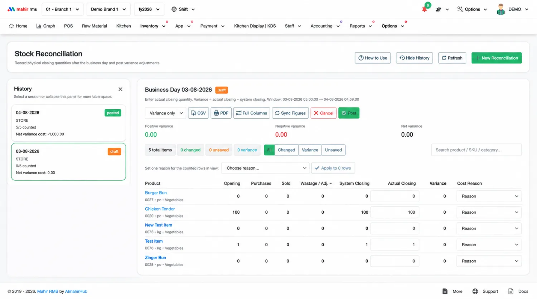The height and width of the screenshot is (299, 537).
Task: Click the Actual Closing field for Chicken Tender
Action: pyautogui.click(x=395, y=212)
